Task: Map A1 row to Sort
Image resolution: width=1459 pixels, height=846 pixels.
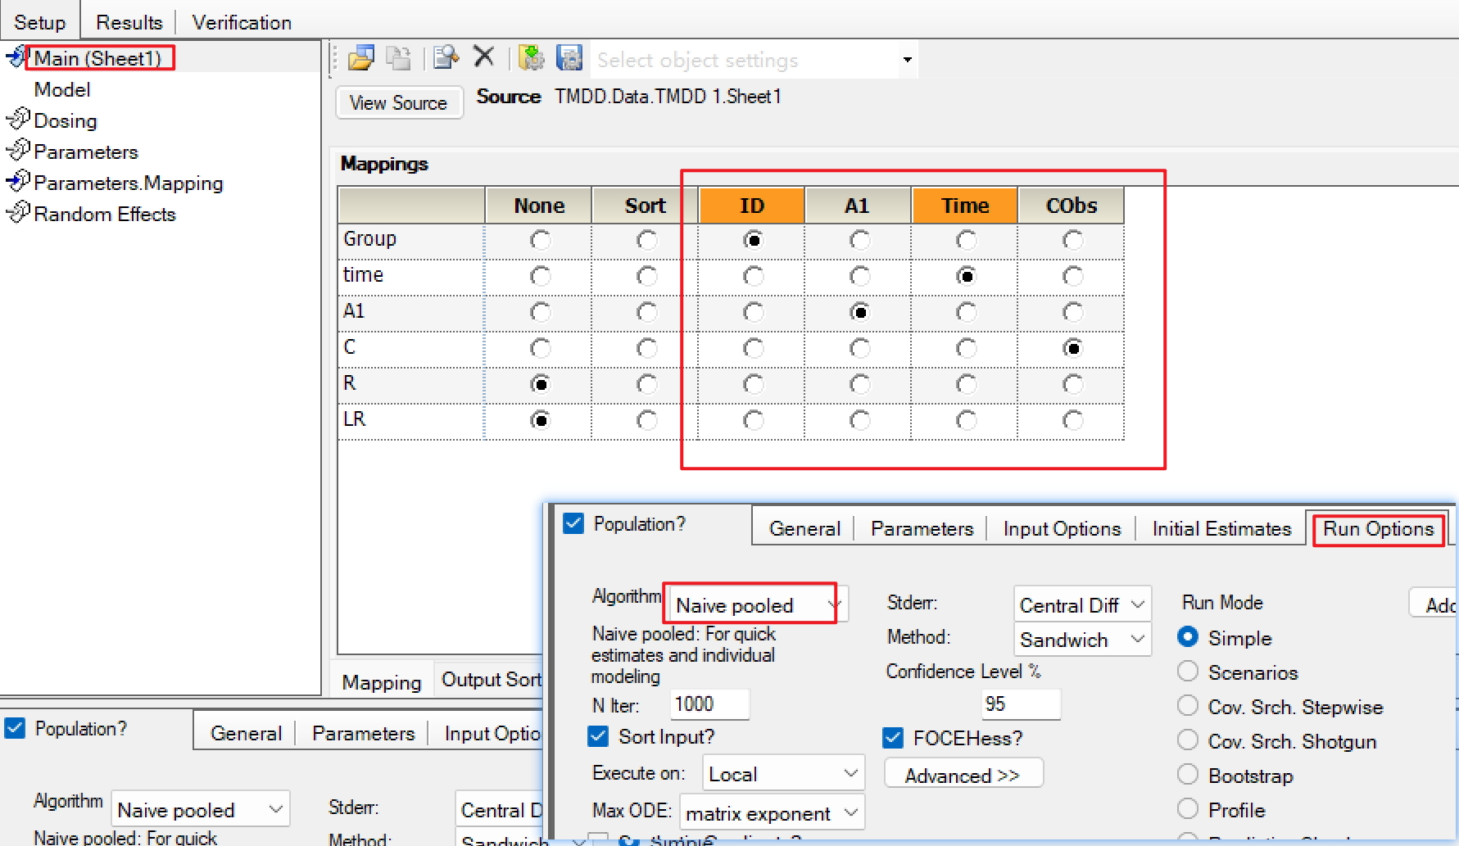Action: 646,312
